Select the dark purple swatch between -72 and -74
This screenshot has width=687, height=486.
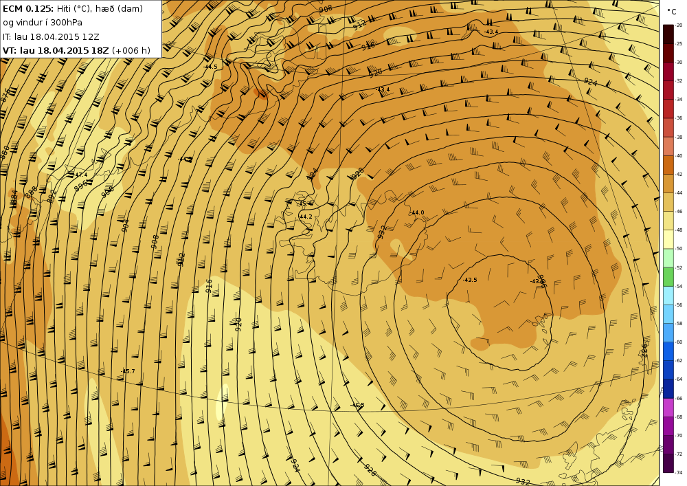point(668,463)
